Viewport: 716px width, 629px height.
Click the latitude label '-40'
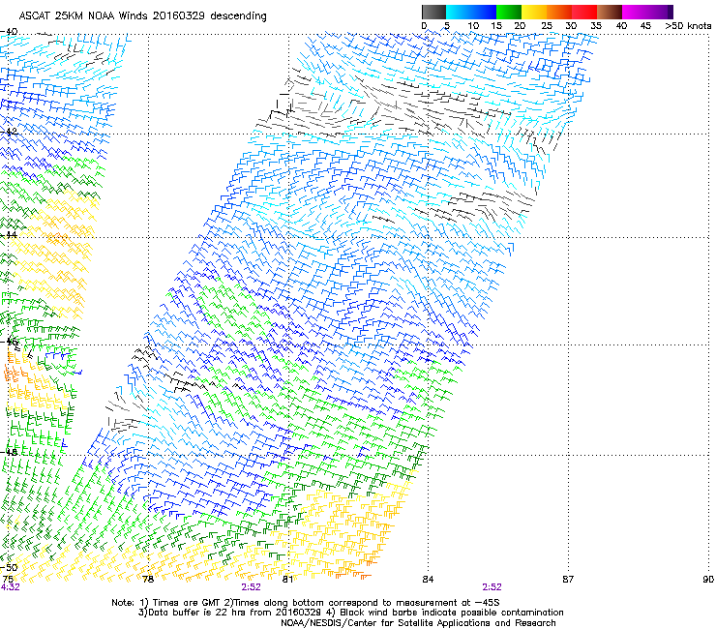coord(9,32)
